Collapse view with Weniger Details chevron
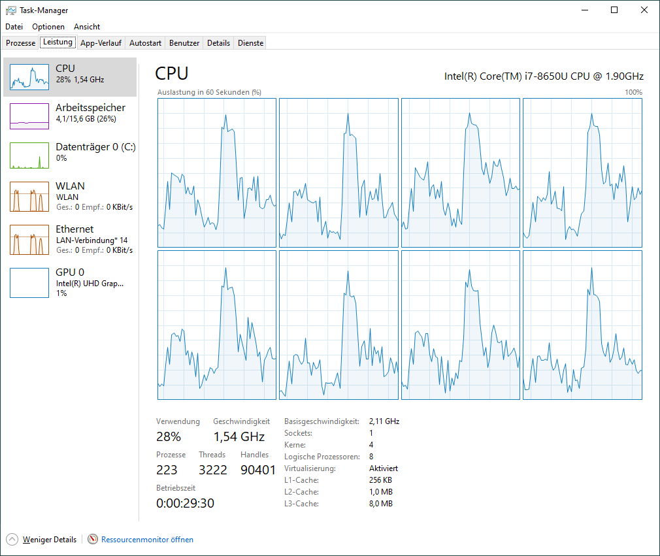 click(x=12, y=540)
